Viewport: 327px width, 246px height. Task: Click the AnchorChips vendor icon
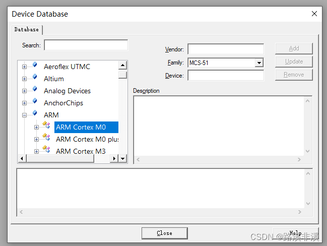tap(35, 101)
